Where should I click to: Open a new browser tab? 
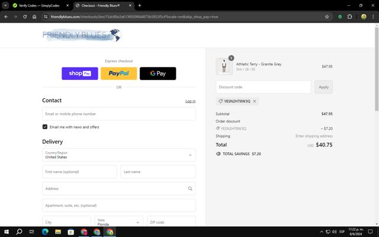click(140, 5)
